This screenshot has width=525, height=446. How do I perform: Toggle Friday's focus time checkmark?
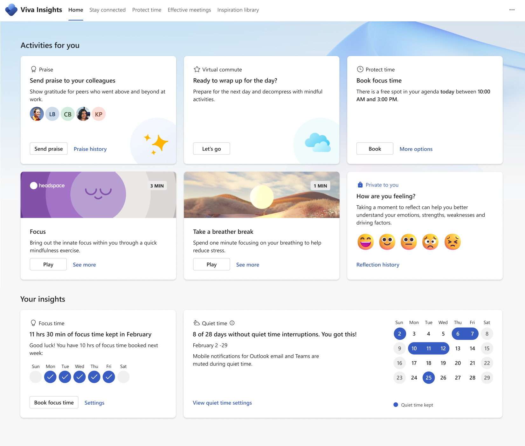[x=109, y=377]
